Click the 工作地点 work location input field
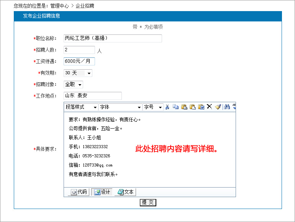 92,96
